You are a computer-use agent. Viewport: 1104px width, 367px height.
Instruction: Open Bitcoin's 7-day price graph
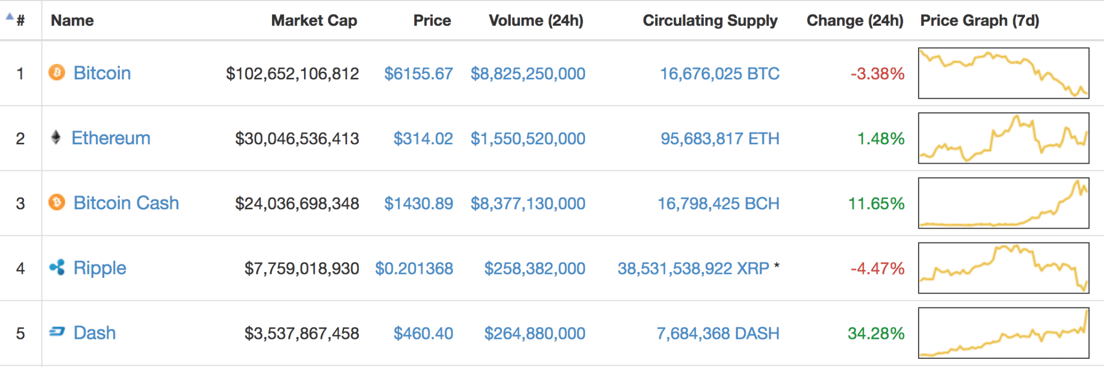pyautogui.click(x=1004, y=73)
